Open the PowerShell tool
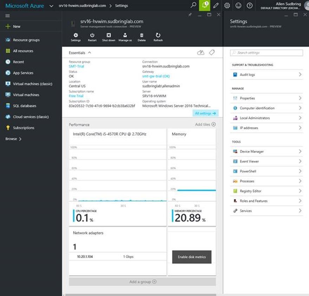 coord(266,171)
